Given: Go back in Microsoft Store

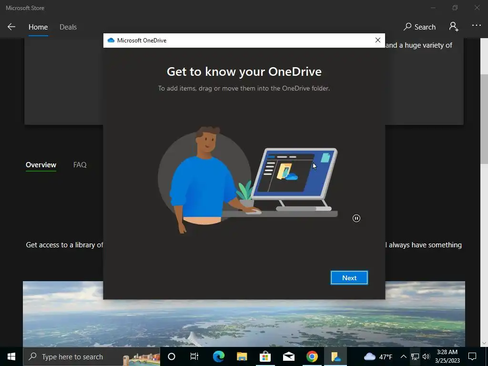Looking at the screenshot, I should pos(11,27).
